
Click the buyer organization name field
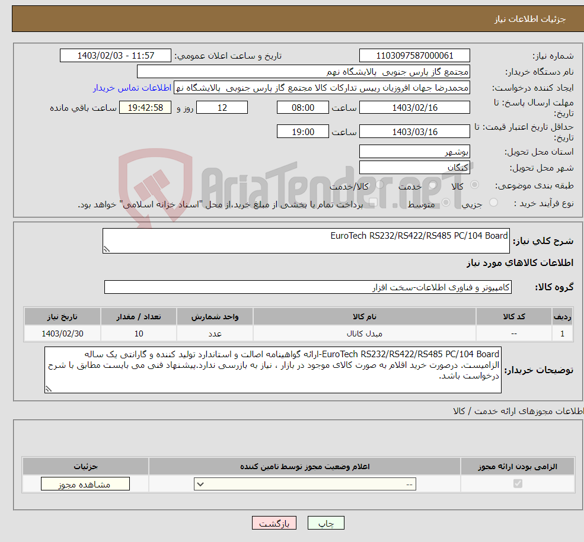[303, 72]
